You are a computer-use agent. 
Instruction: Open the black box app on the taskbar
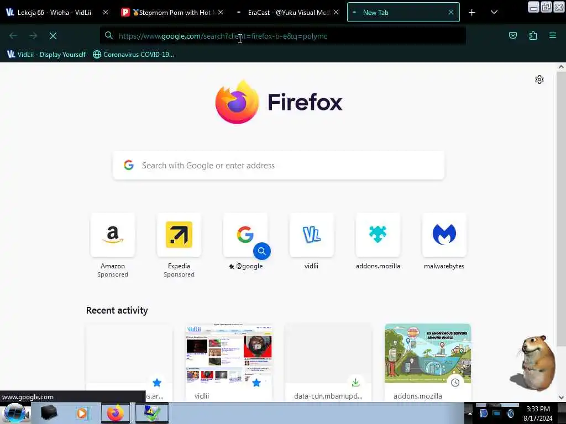tap(49, 413)
